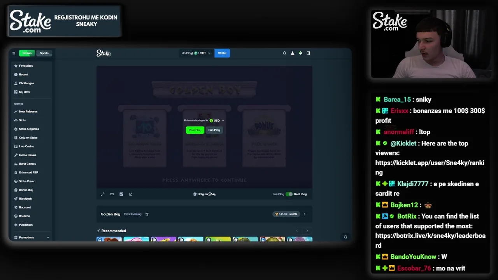
Task: Open Twist Gaming provider link
Action: 133,214
